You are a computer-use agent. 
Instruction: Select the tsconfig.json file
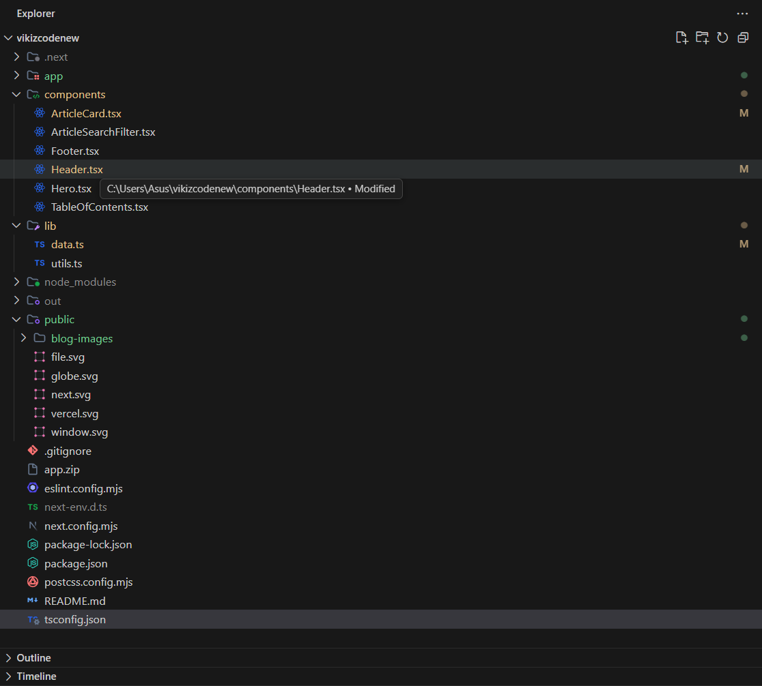pos(75,619)
